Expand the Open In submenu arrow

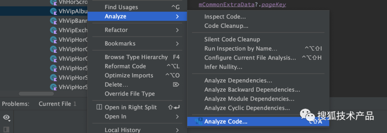point(177,117)
